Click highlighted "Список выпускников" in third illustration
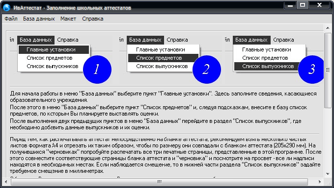 coord(266,66)
